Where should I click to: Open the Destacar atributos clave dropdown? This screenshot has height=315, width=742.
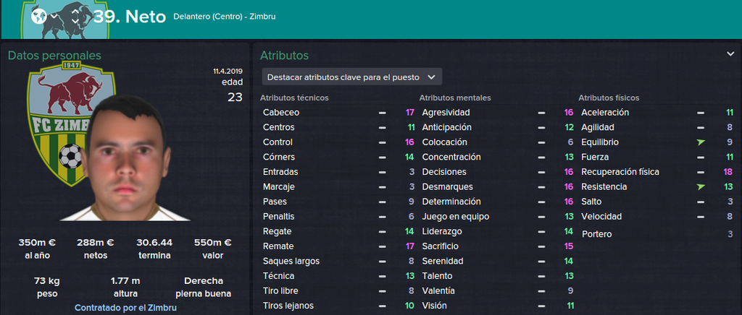tap(352, 77)
